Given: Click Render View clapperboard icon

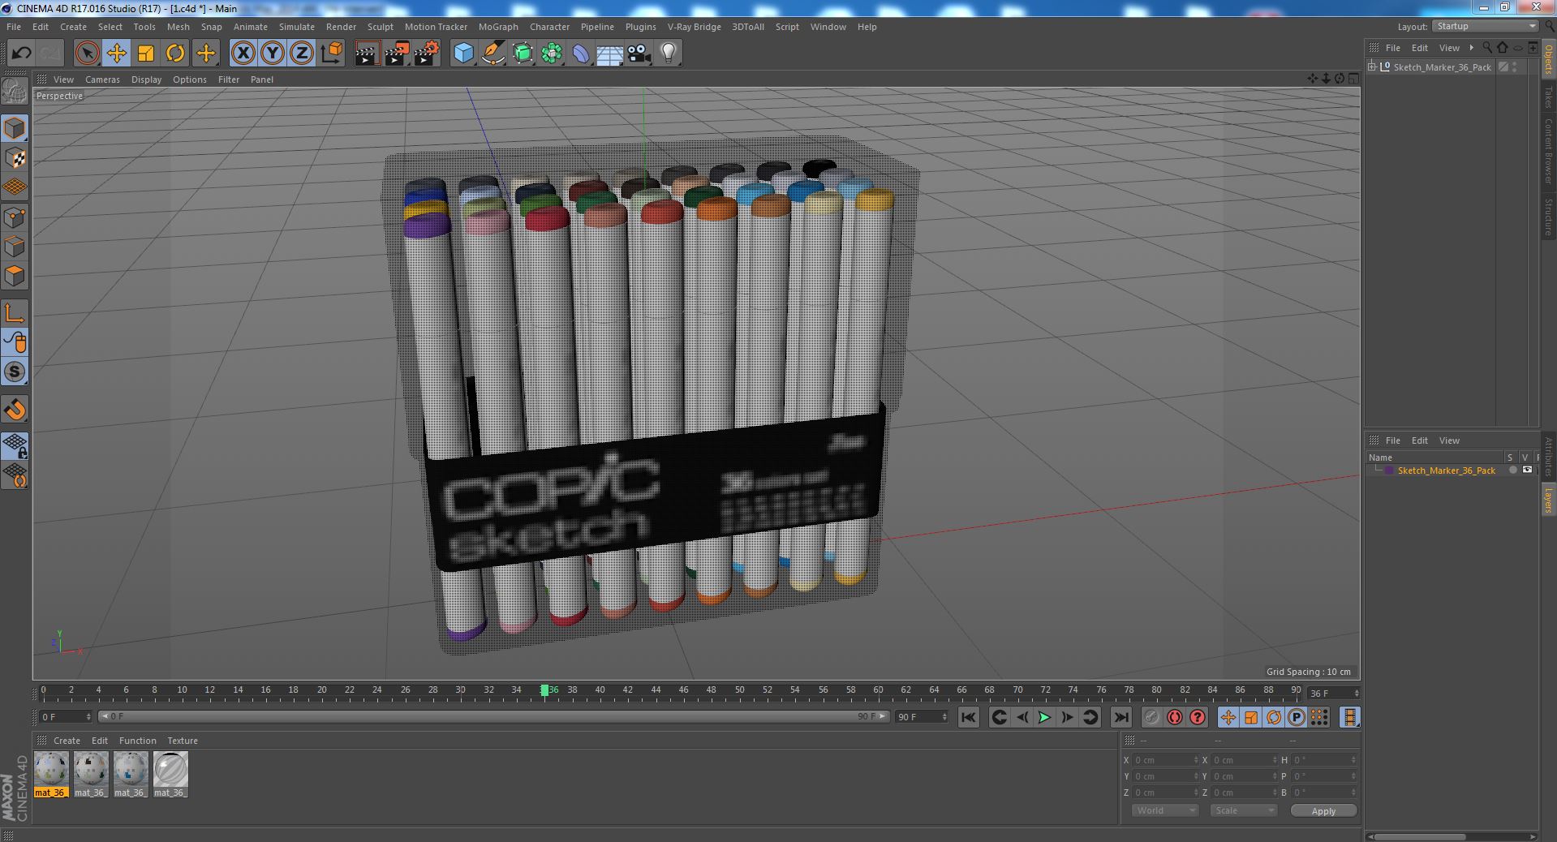Looking at the screenshot, I should pyautogui.click(x=367, y=54).
